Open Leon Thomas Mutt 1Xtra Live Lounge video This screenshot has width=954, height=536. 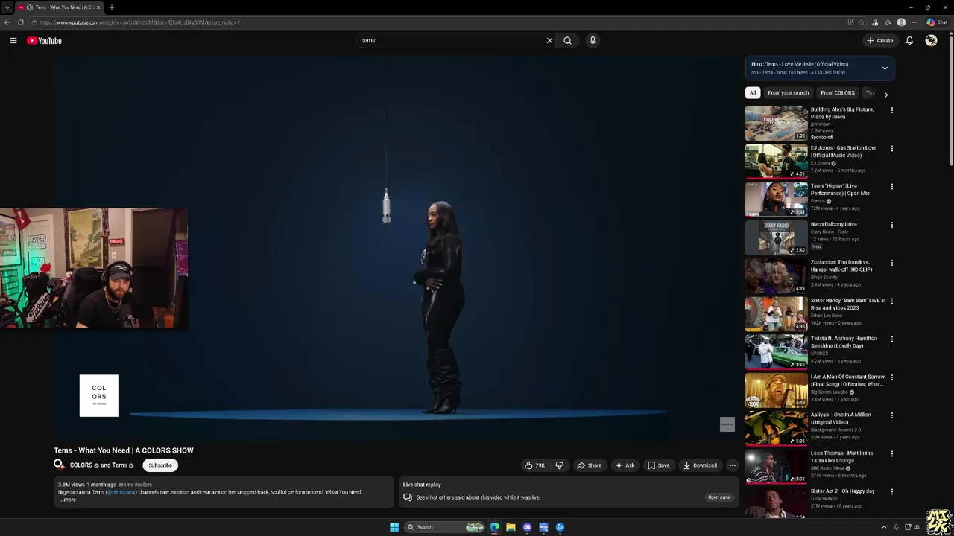(x=776, y=466)
